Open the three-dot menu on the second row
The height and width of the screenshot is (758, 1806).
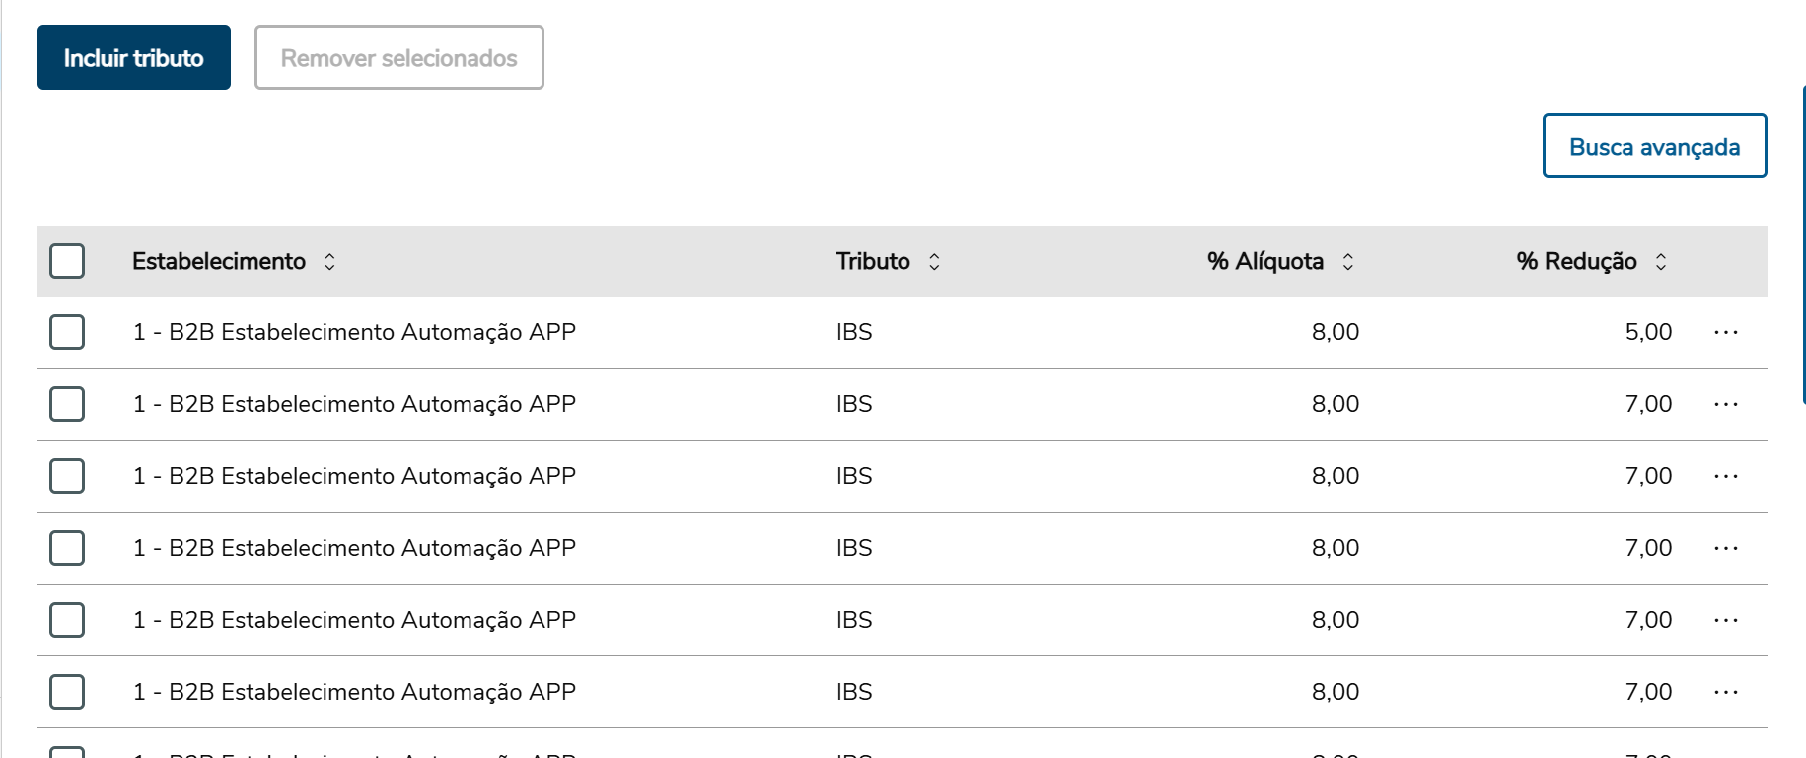[x=1725, y=405]
